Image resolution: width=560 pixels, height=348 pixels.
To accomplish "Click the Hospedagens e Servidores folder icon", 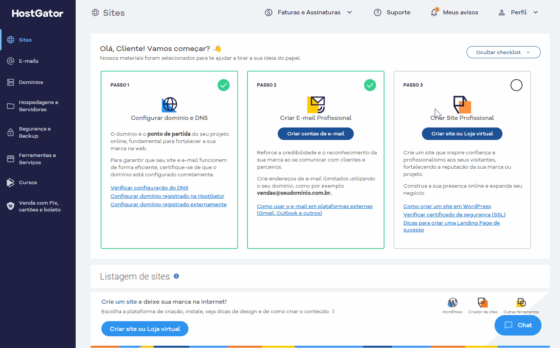I will point(11,106).
